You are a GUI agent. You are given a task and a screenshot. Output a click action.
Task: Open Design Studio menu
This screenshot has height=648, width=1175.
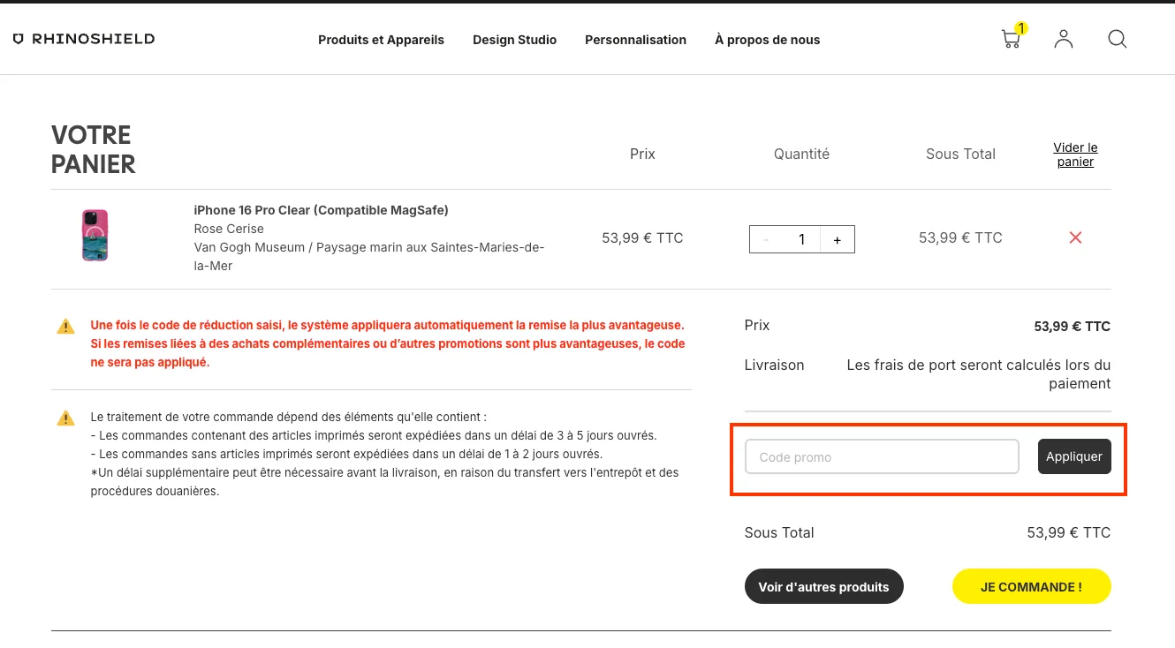514,40
